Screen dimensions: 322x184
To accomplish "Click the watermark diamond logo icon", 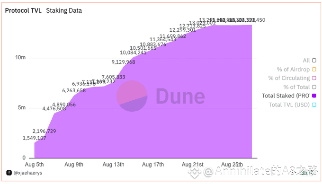I will click(194, 172).
